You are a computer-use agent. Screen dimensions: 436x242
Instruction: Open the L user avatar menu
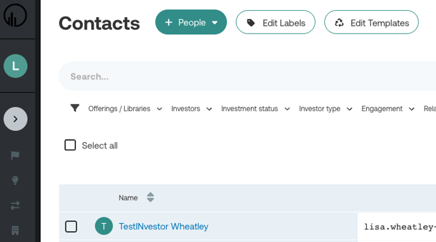pos(16,66)
